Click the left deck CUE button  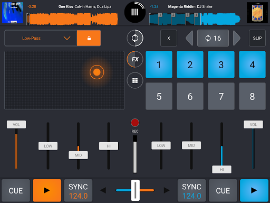pyautogui.click(x=16, y=191)
